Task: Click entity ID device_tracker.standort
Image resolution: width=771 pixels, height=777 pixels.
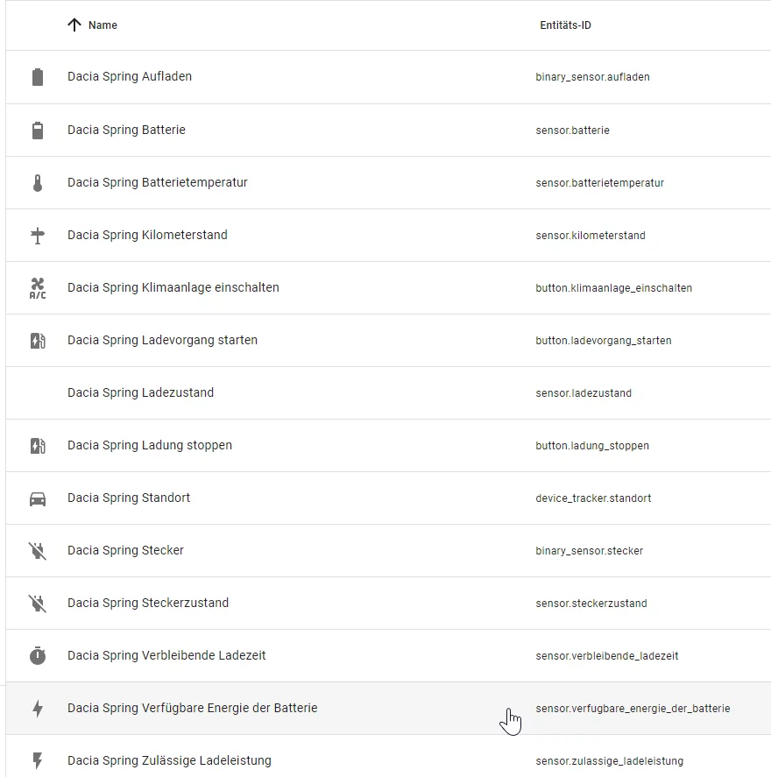Action: point(593,498)
